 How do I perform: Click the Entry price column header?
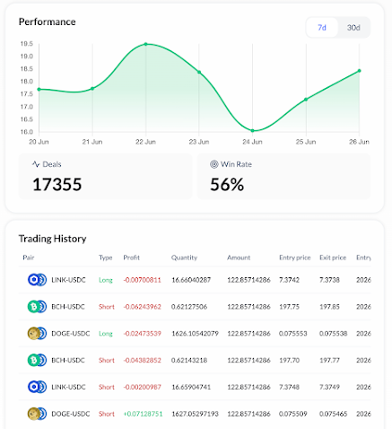tap(295, 258)
